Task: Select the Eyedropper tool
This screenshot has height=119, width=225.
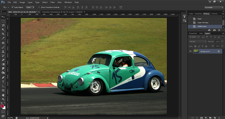Action: coord(3,38)
